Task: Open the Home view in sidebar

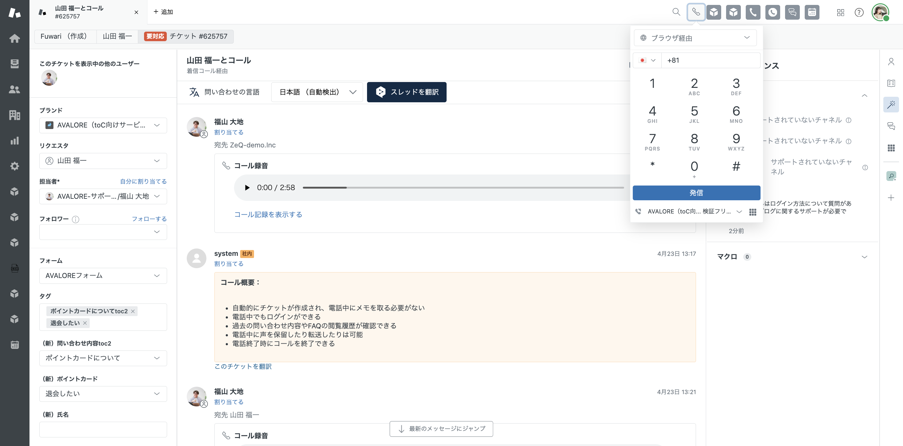Action: pos(14,38)
